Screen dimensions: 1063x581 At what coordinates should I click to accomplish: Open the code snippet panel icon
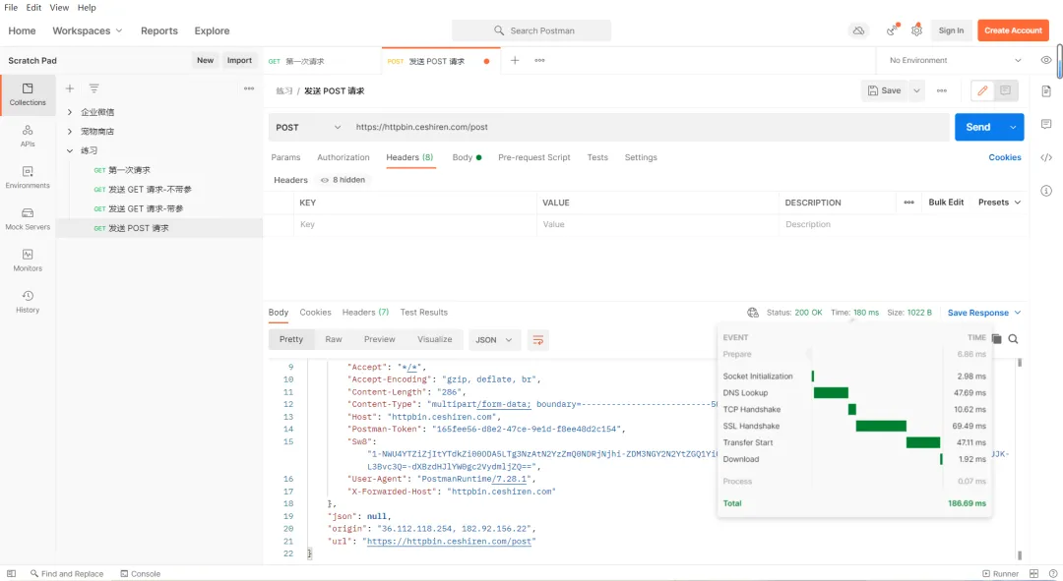point(1046,157)
